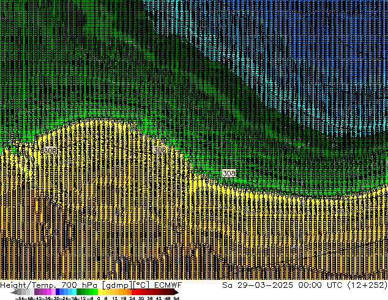
Task: Click the (12+252) forecast hour text
Action: pyautogui.click(x=367, y=285)
